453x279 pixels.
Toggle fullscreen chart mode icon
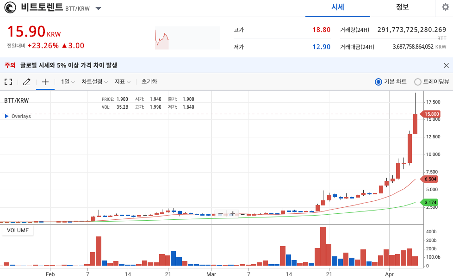click(8, 82)
